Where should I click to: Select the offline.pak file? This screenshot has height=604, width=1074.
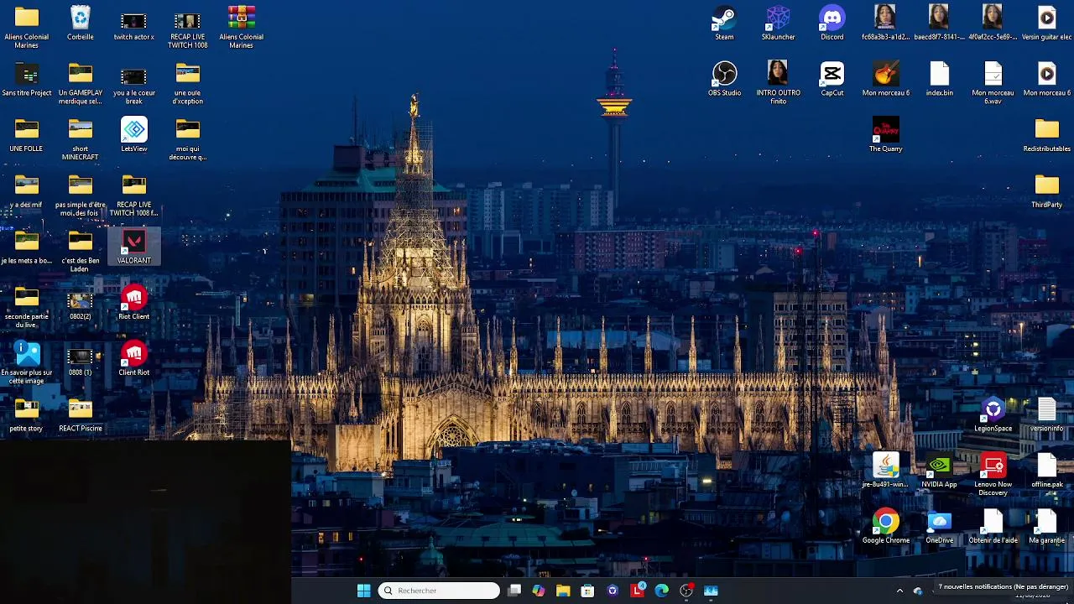[x=1046, y=466]
